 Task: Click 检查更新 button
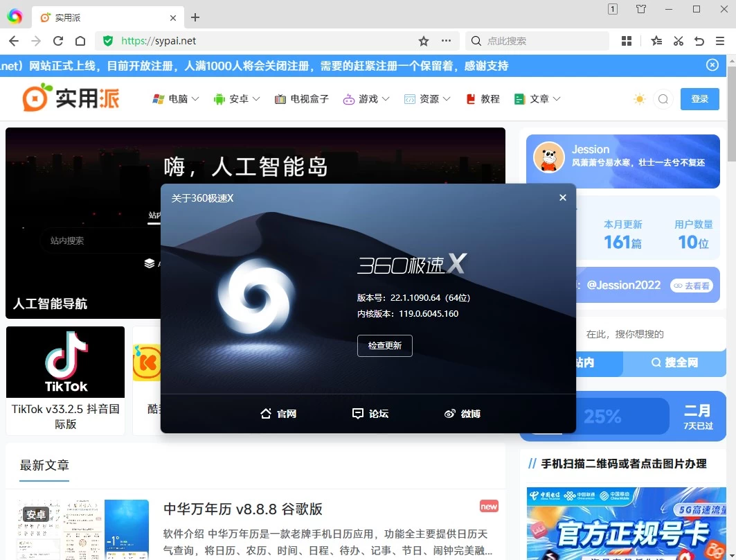click(x=385, y=346)
